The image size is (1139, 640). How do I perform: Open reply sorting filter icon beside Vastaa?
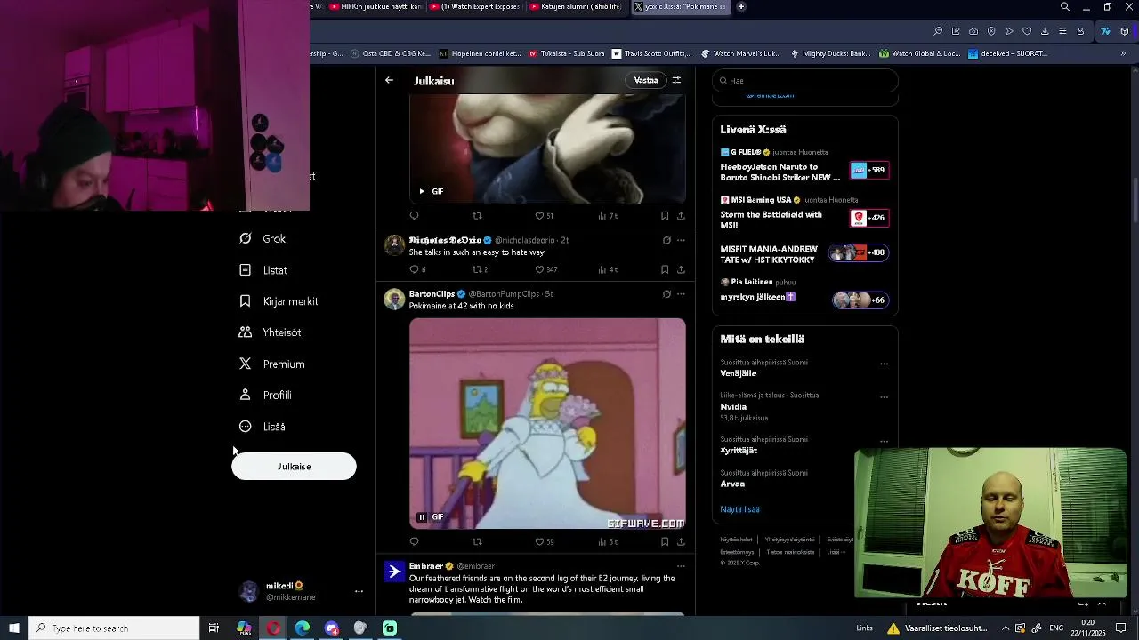click(x=676, y=80)
